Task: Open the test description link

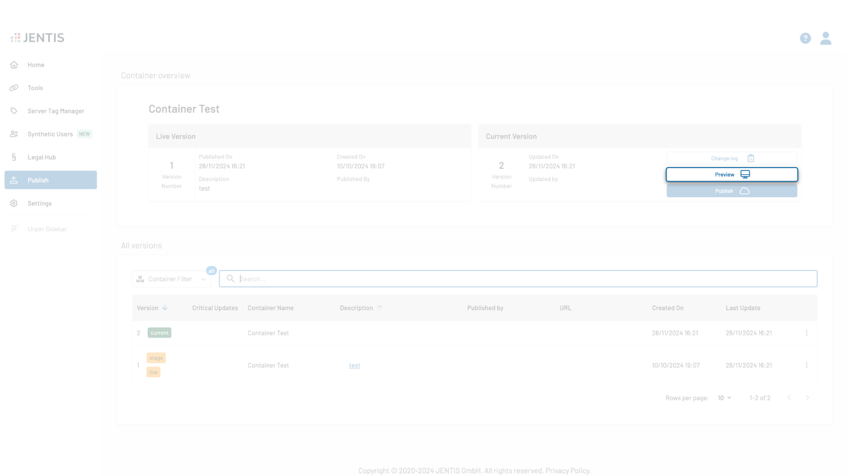Action: point(354,365)
